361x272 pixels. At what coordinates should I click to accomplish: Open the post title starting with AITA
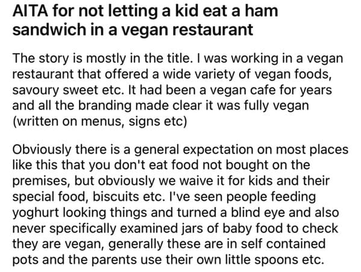(145, 21)
